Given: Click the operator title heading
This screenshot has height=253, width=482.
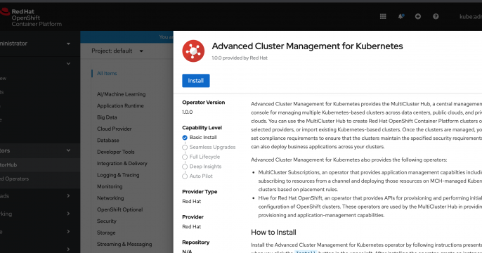Looking at the screenshot, I should (307, 46).
